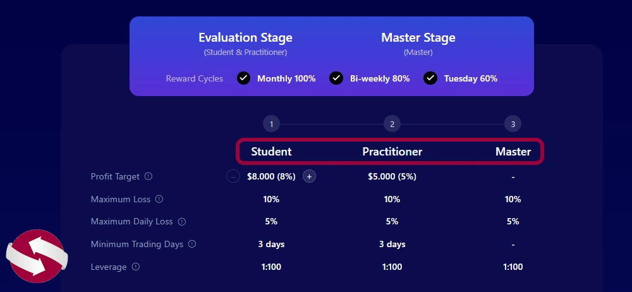
Task: Select the Bi-weekly 80% reward cycle checkmark
Action: tap(336, 78)
